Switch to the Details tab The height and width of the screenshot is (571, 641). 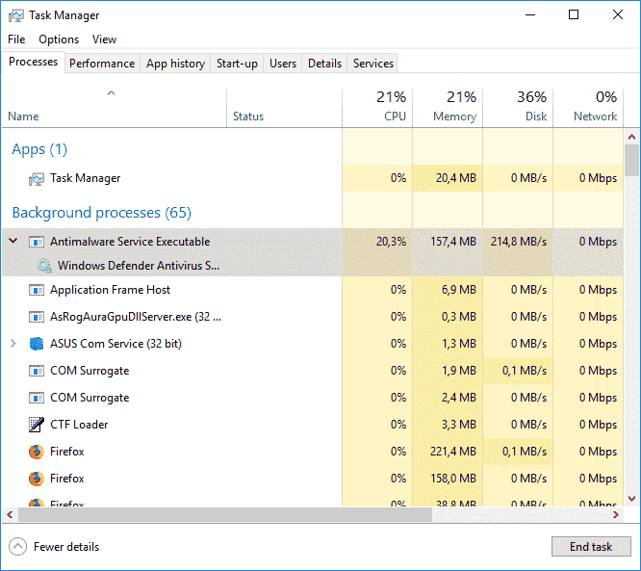pyautogui.click(x=324, y=64)
